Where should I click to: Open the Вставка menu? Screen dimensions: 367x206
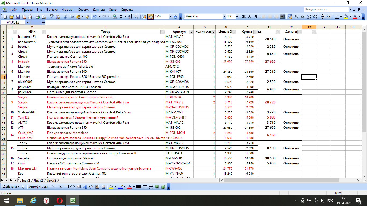pos(52,10)
